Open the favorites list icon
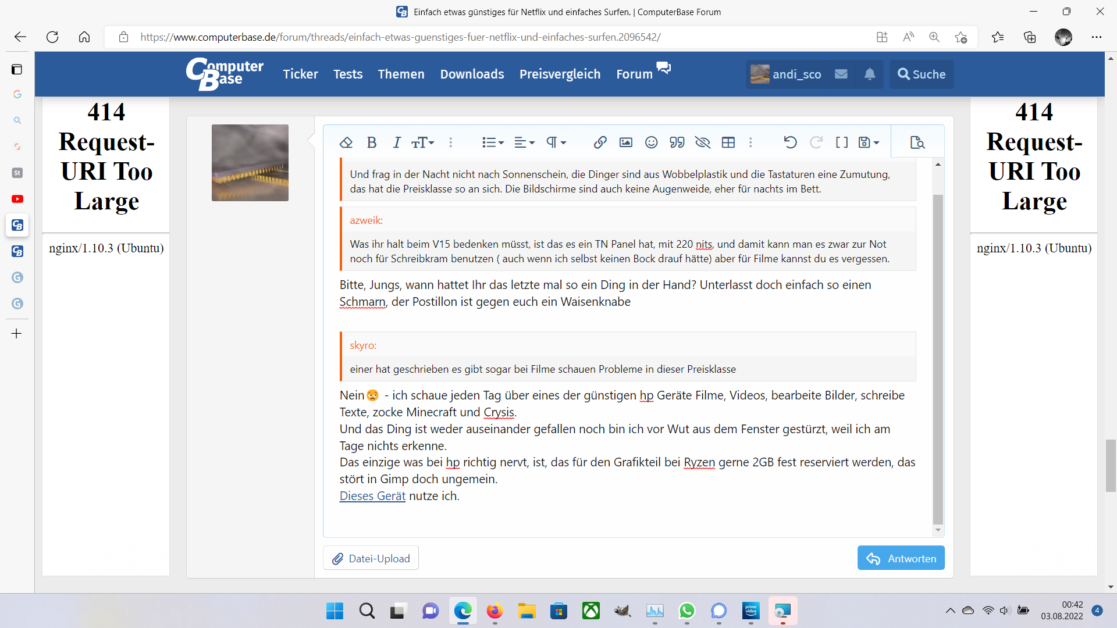Image resolution: width=1117 pixels, height=628 pixels. [998, 37]
